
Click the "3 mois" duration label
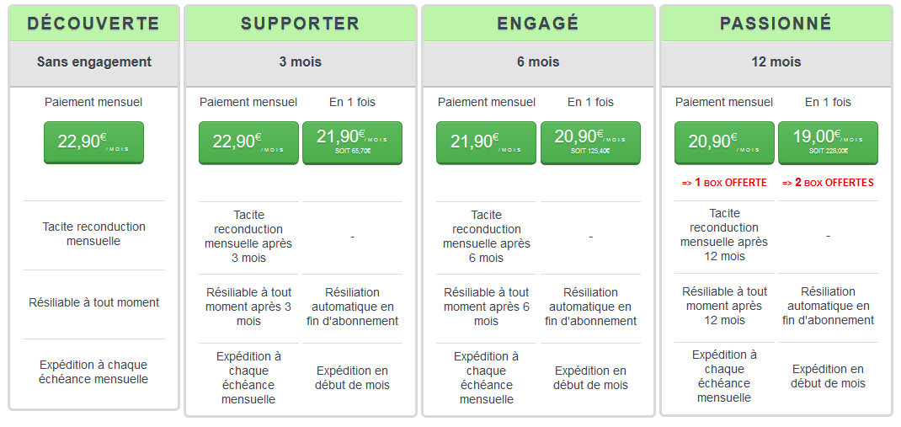[301, 61]
